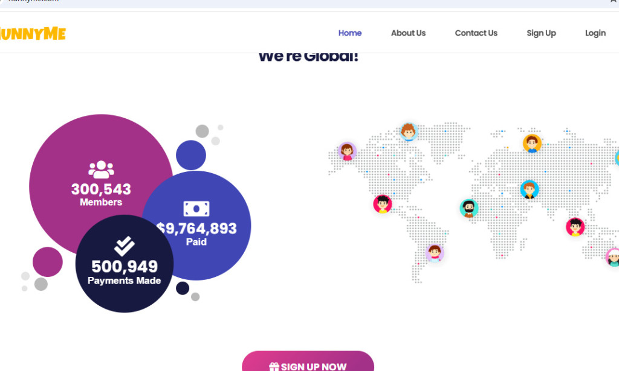This screenshot has height=371, width=619.
Task: Click the purple avatar near southern Africa
Action: click(x=434, y=253)
